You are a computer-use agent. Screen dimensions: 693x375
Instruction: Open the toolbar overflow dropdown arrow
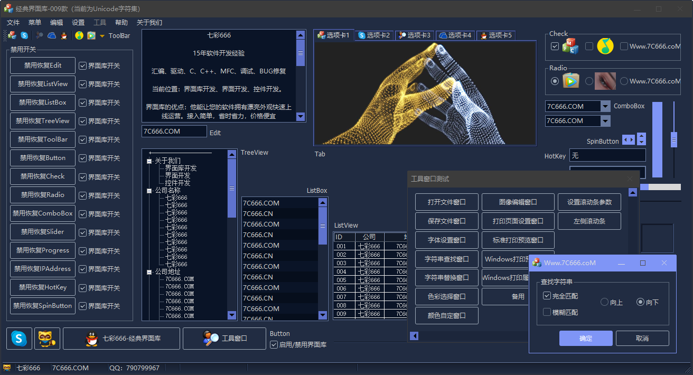102,36
